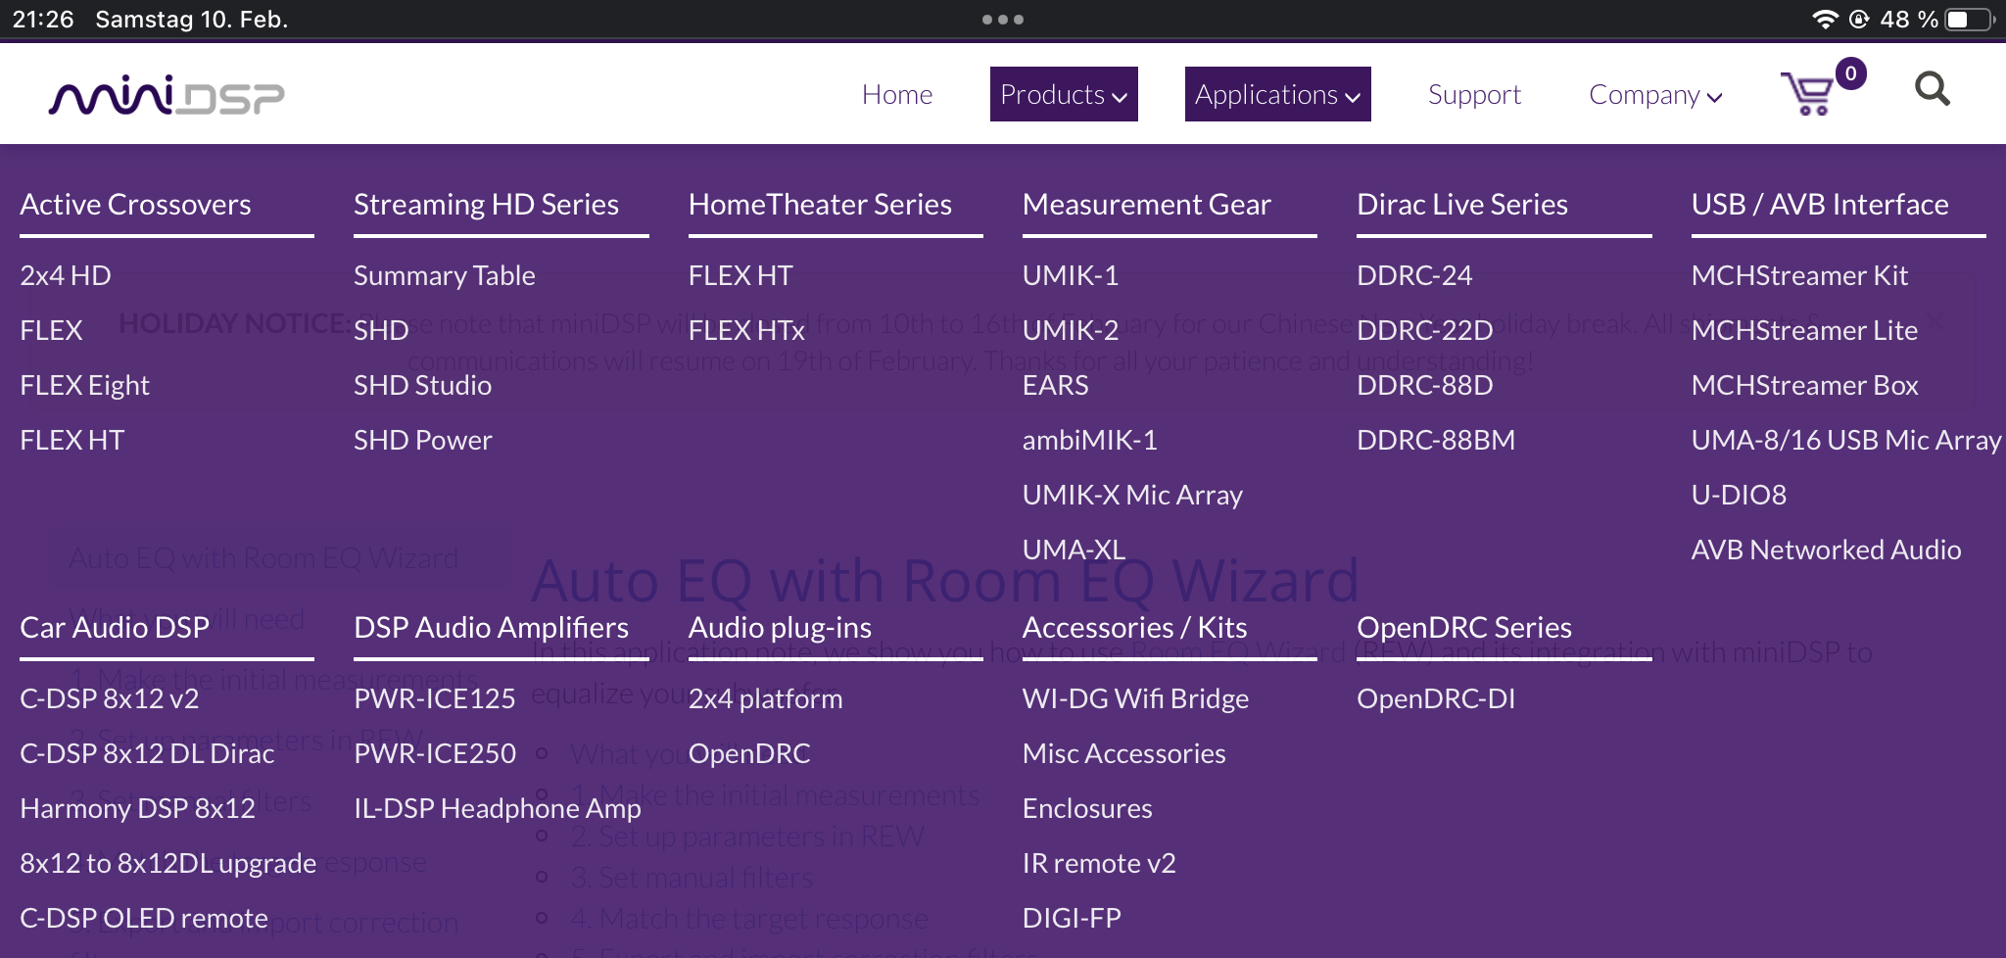Viewport: 2006px width, 958px height.
Task: Open the UMA-XL product link
Action: coord(1074,550)
